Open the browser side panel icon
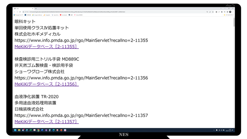 click(227, 12)
